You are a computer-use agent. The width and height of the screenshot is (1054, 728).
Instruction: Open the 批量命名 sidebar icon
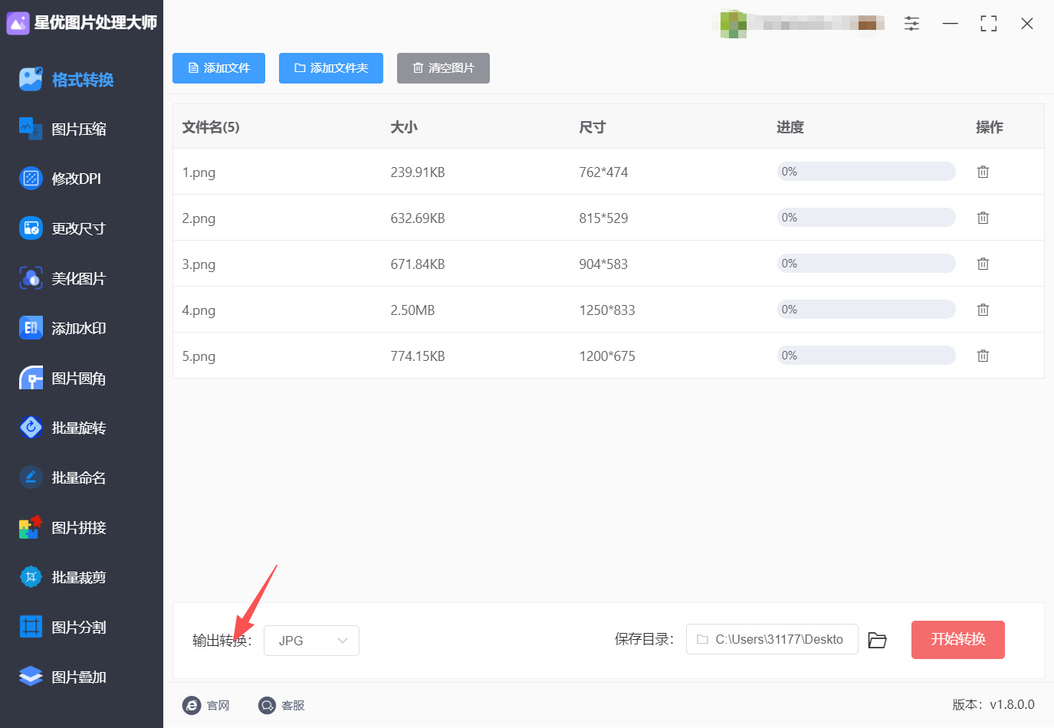click(31, 477)
